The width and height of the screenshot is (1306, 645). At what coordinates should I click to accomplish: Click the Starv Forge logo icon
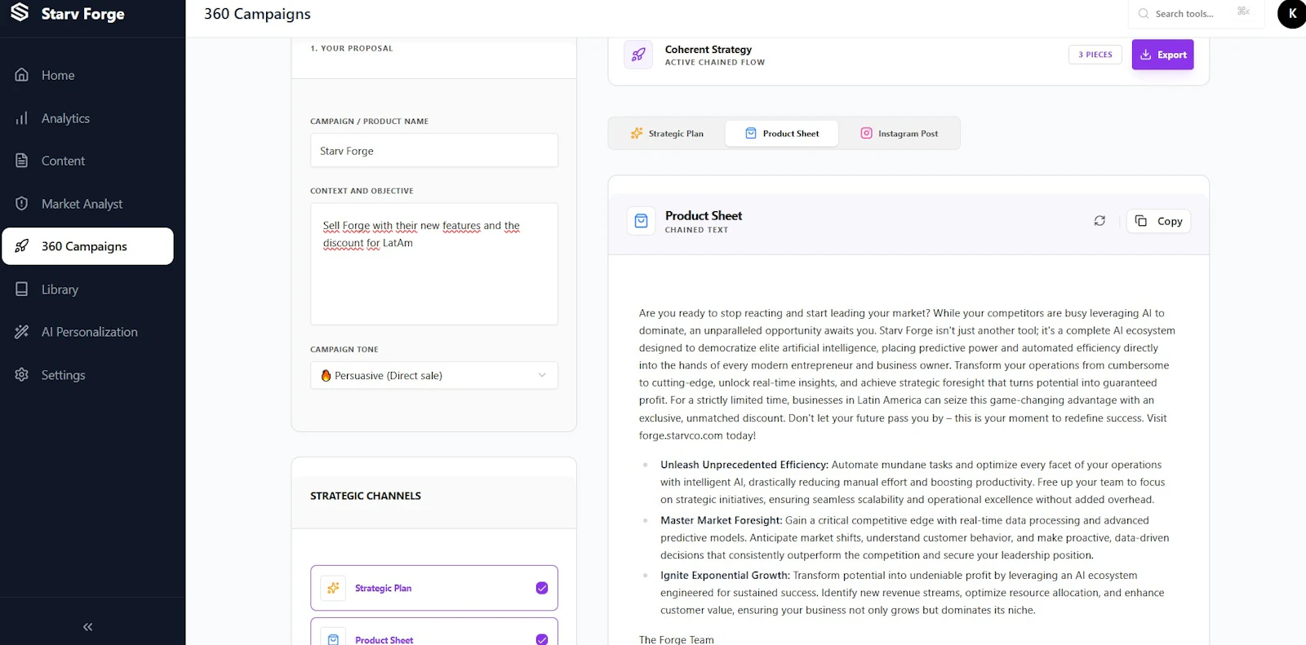point(20,12)
